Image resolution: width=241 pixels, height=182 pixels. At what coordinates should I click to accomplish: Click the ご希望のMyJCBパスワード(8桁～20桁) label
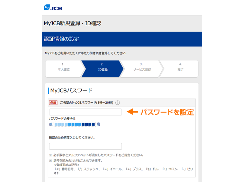click(86, 103)
